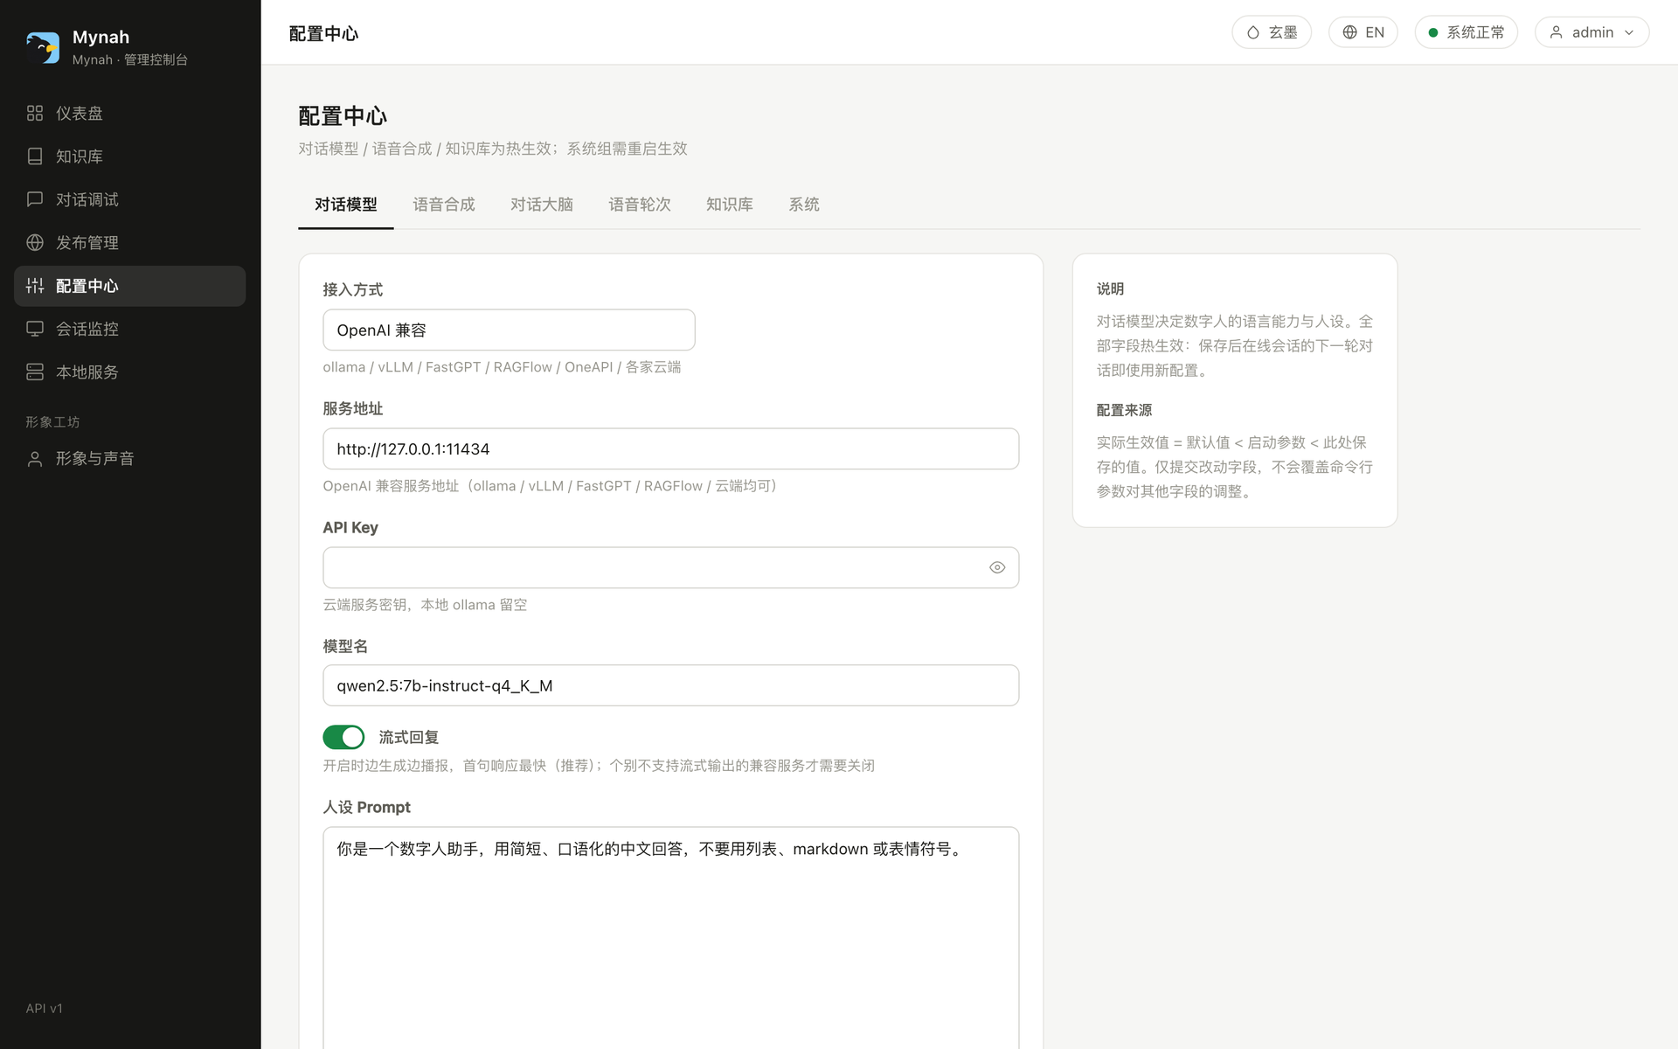Click the 发布管理 globe icon
The height and width of the screenshot is (1049, 1678).
(35, 242)
